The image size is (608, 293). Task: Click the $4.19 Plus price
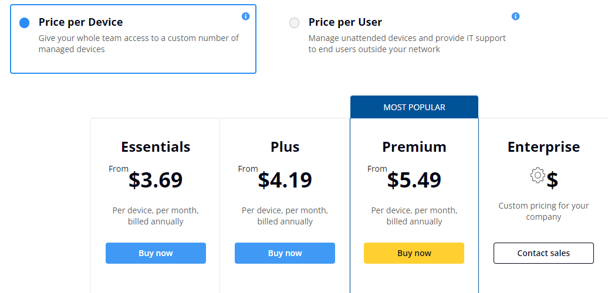coord(285,180)
